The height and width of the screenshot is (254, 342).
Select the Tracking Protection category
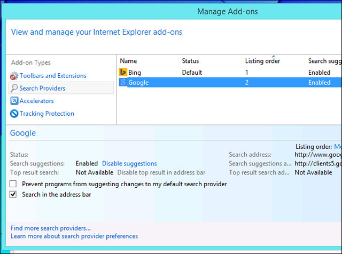(x=46, y=114)
